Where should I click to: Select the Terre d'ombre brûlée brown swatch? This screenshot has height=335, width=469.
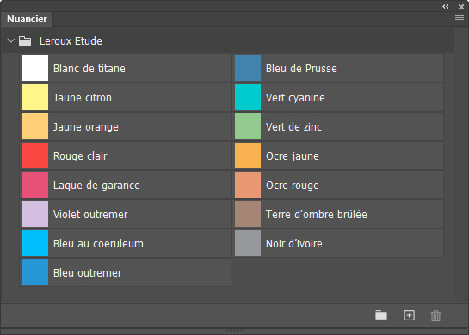pos(248,214)
